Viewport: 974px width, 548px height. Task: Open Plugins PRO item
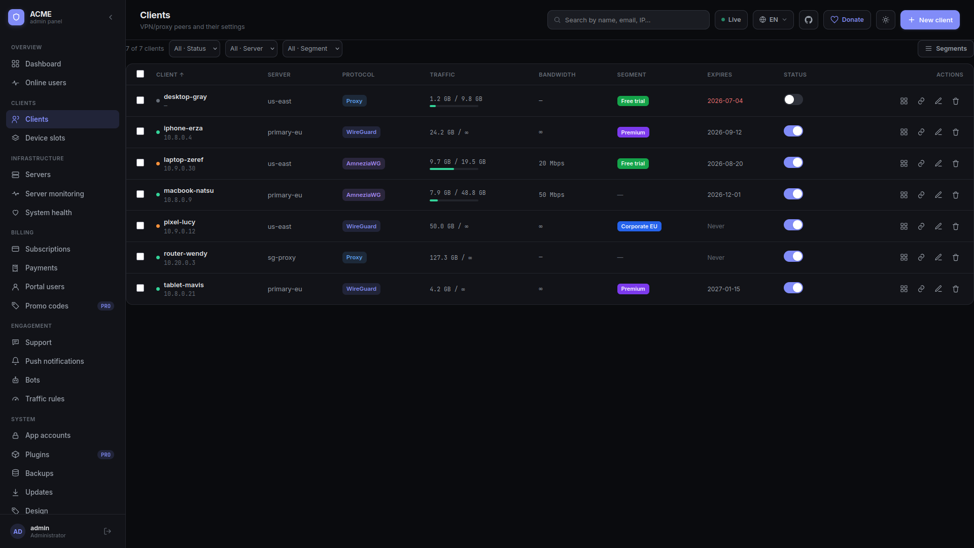[62, 455]
